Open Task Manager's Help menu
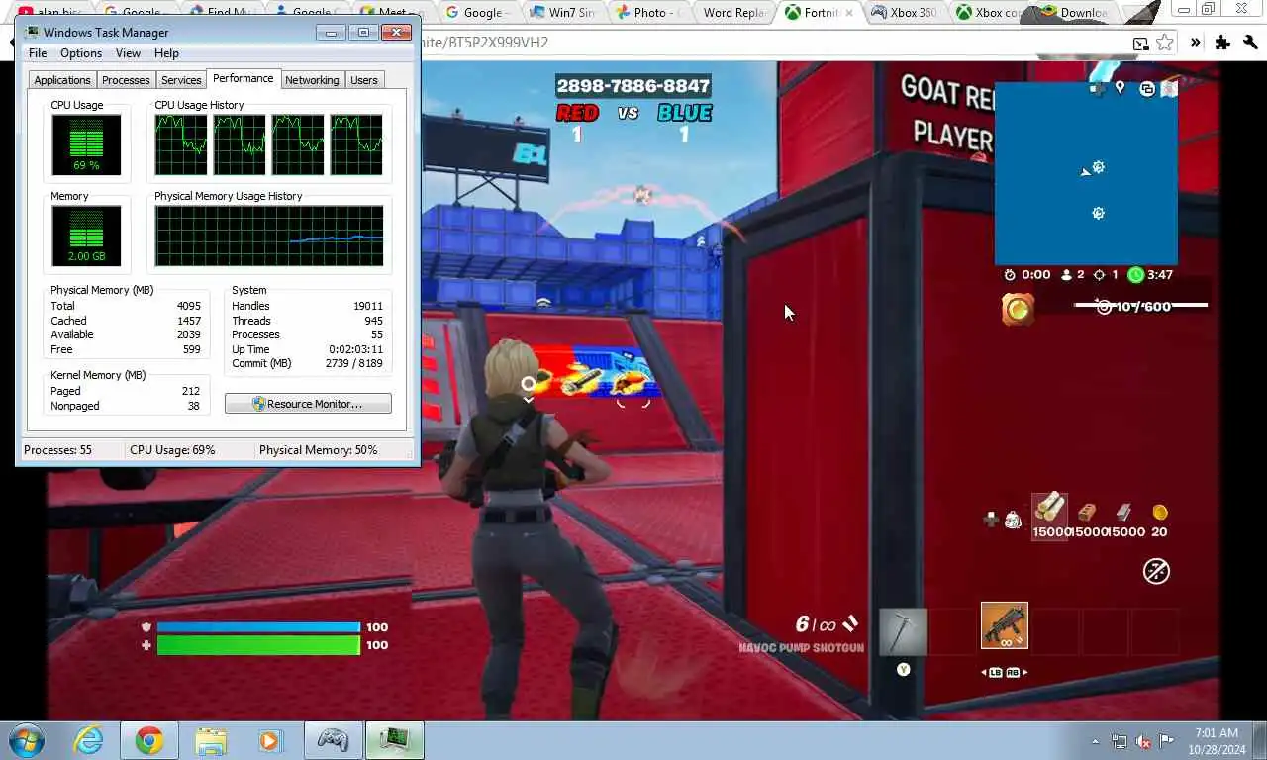The height and width of the screenshot is (760, 1267). pyautogui.click(x=166, y=53)
